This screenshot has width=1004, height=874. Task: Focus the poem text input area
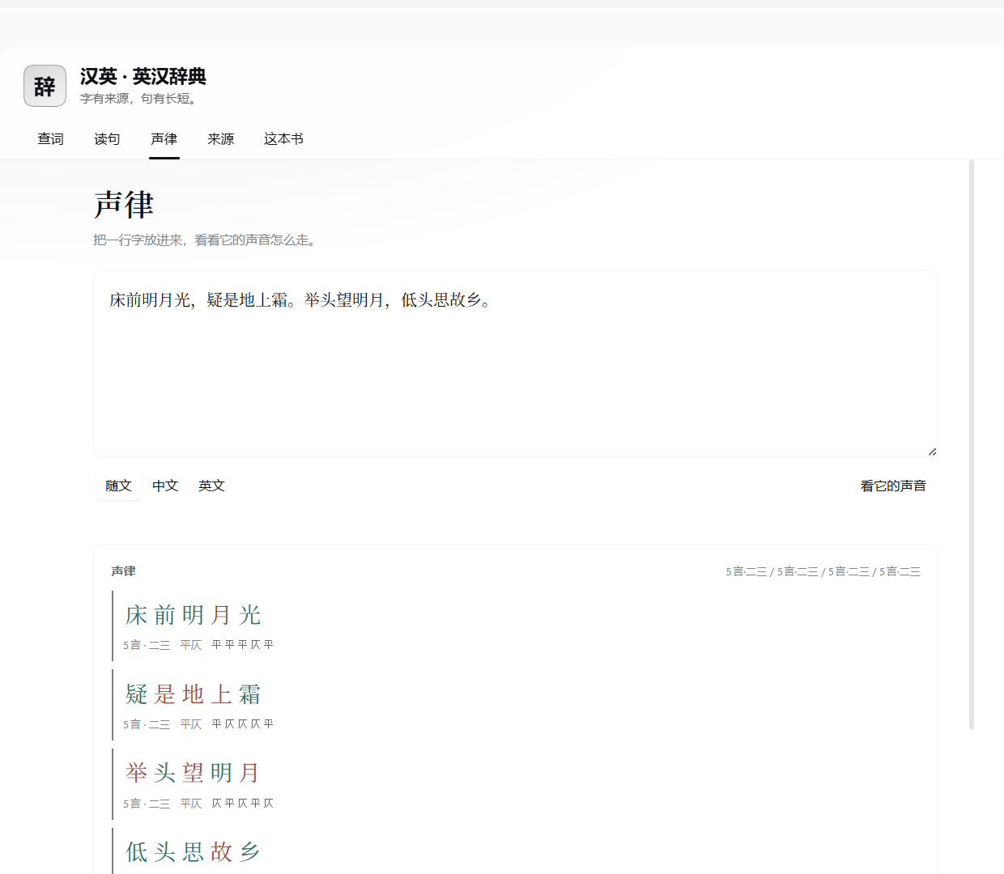(516, 363)
